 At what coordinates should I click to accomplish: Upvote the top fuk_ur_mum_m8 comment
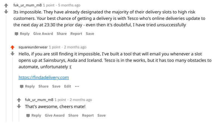point(6,5)
